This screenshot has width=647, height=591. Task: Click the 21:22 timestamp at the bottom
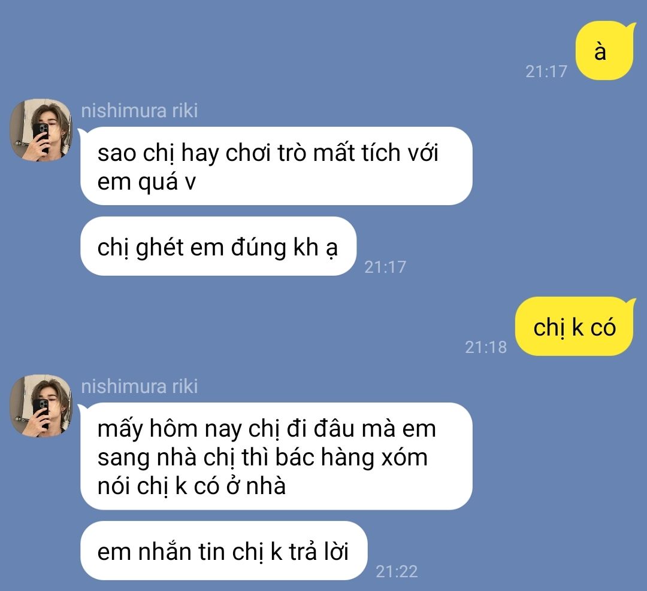pyautogui.click(x=397, y=571)
